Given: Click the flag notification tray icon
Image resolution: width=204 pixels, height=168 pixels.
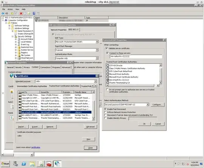Looking at the screenshot, I should click(x=179, y=164).
